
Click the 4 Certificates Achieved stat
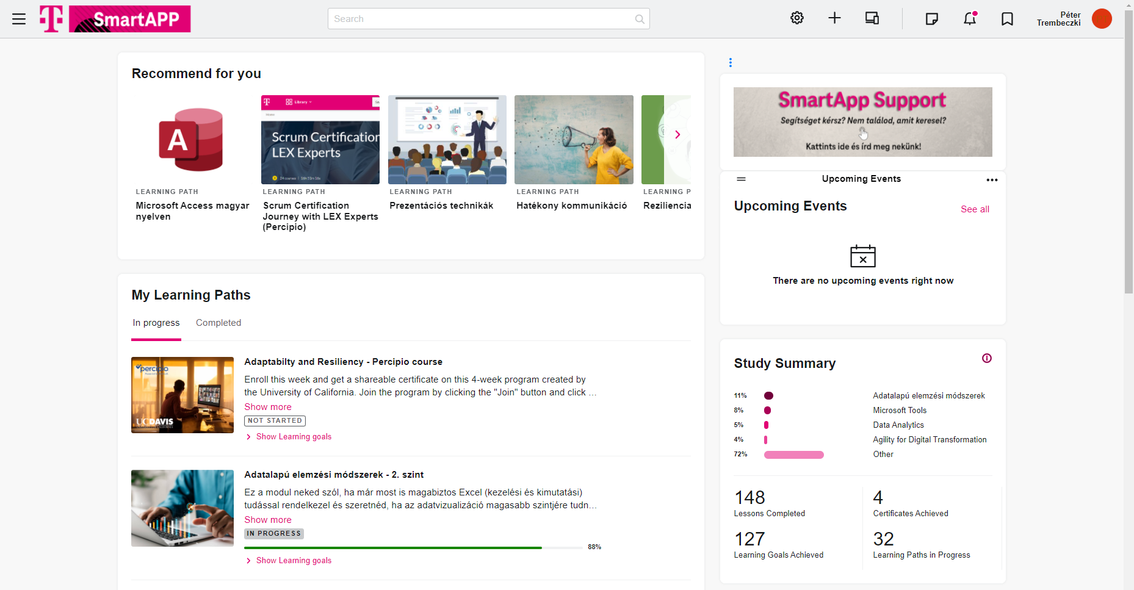[x=911, y=503]
